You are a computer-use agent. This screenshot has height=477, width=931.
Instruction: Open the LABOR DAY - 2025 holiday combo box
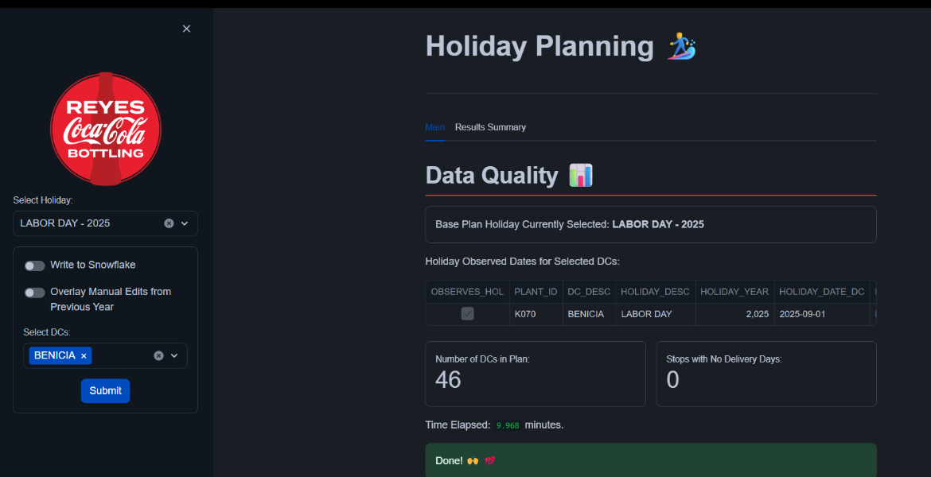point(88,223)
